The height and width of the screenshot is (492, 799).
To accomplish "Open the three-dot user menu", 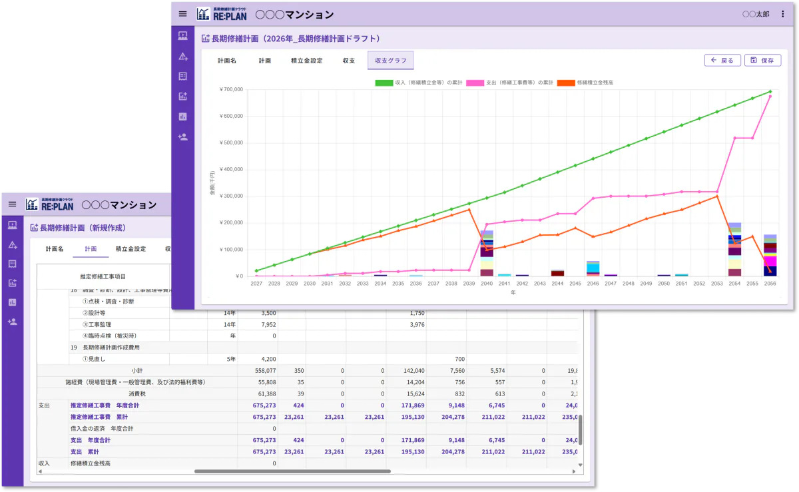I will [782, 14].
